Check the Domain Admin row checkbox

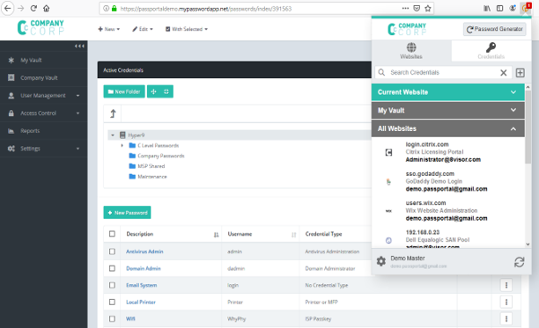pos(112,268)
